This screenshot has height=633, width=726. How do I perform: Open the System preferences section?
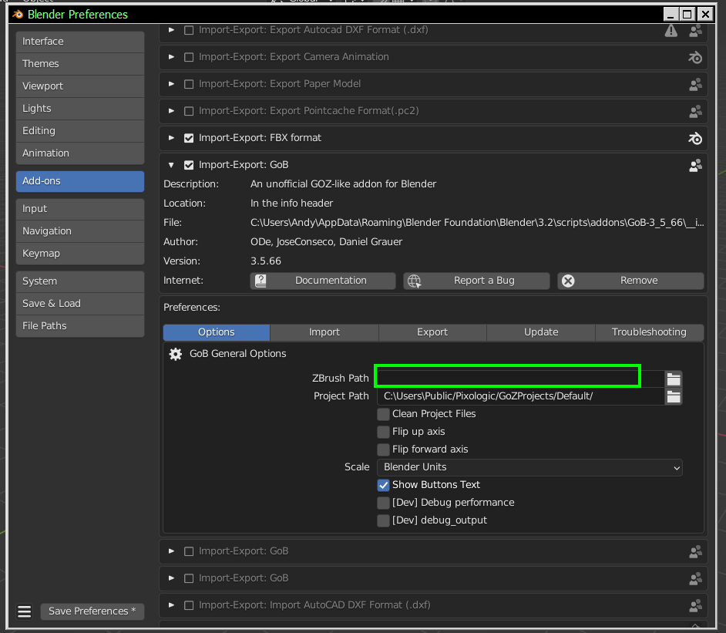coord(80,281)
